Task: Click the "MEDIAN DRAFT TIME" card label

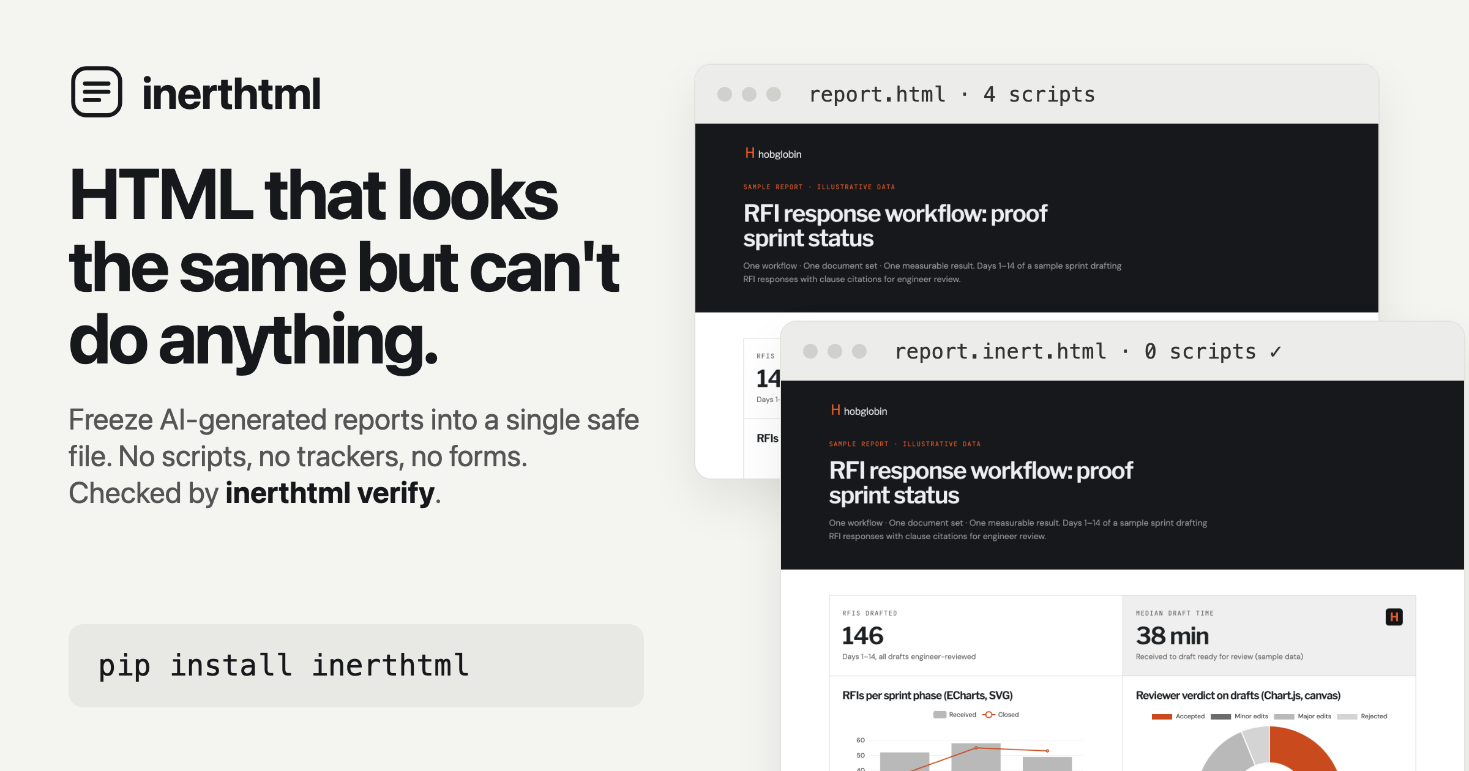Action: click(1175, 613)
